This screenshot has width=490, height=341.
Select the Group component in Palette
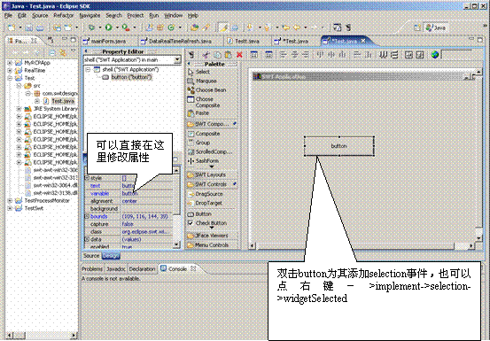point(199,143)
